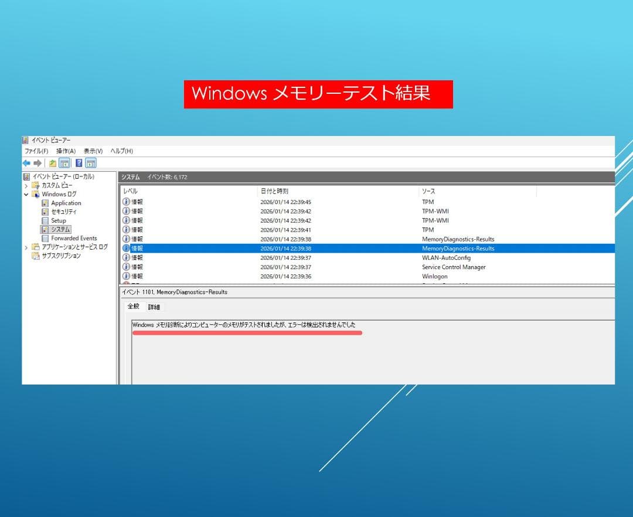
Task: Select the Setup log in the tree
Action: (59, 221)
